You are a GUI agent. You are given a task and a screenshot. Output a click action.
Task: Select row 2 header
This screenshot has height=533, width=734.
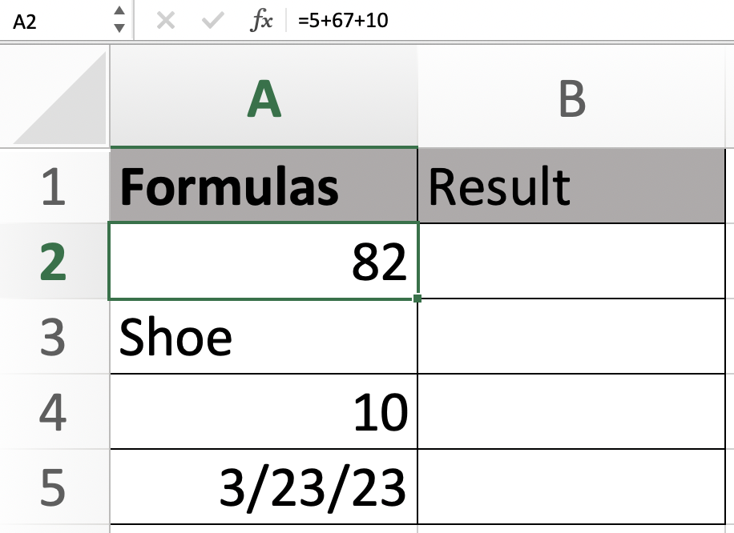click(x=53, y=262)
